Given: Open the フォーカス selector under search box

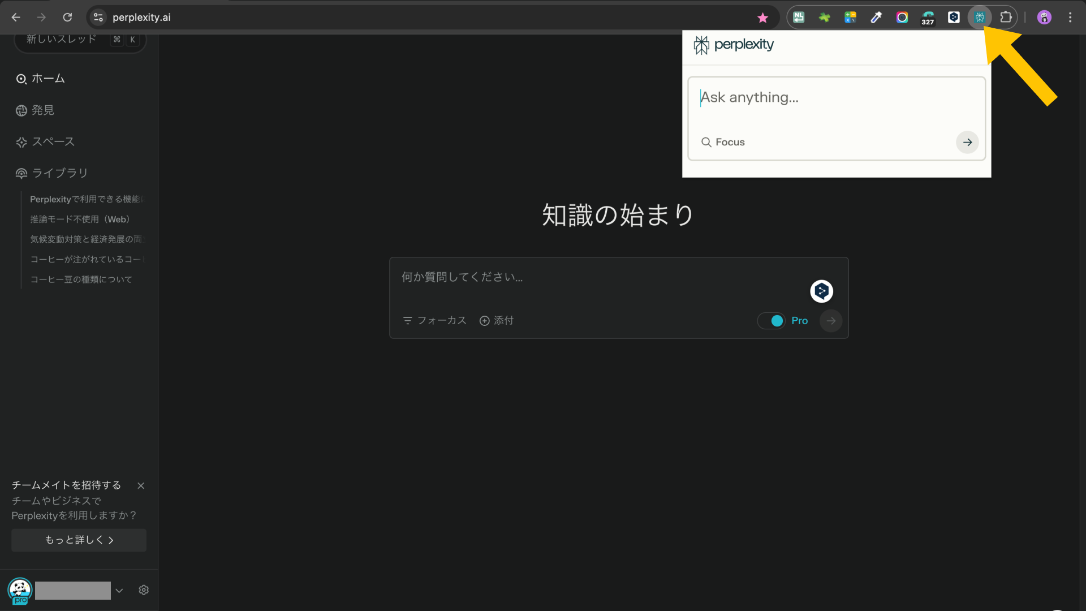Looking at the screenshot, I should tap(434, 321).
